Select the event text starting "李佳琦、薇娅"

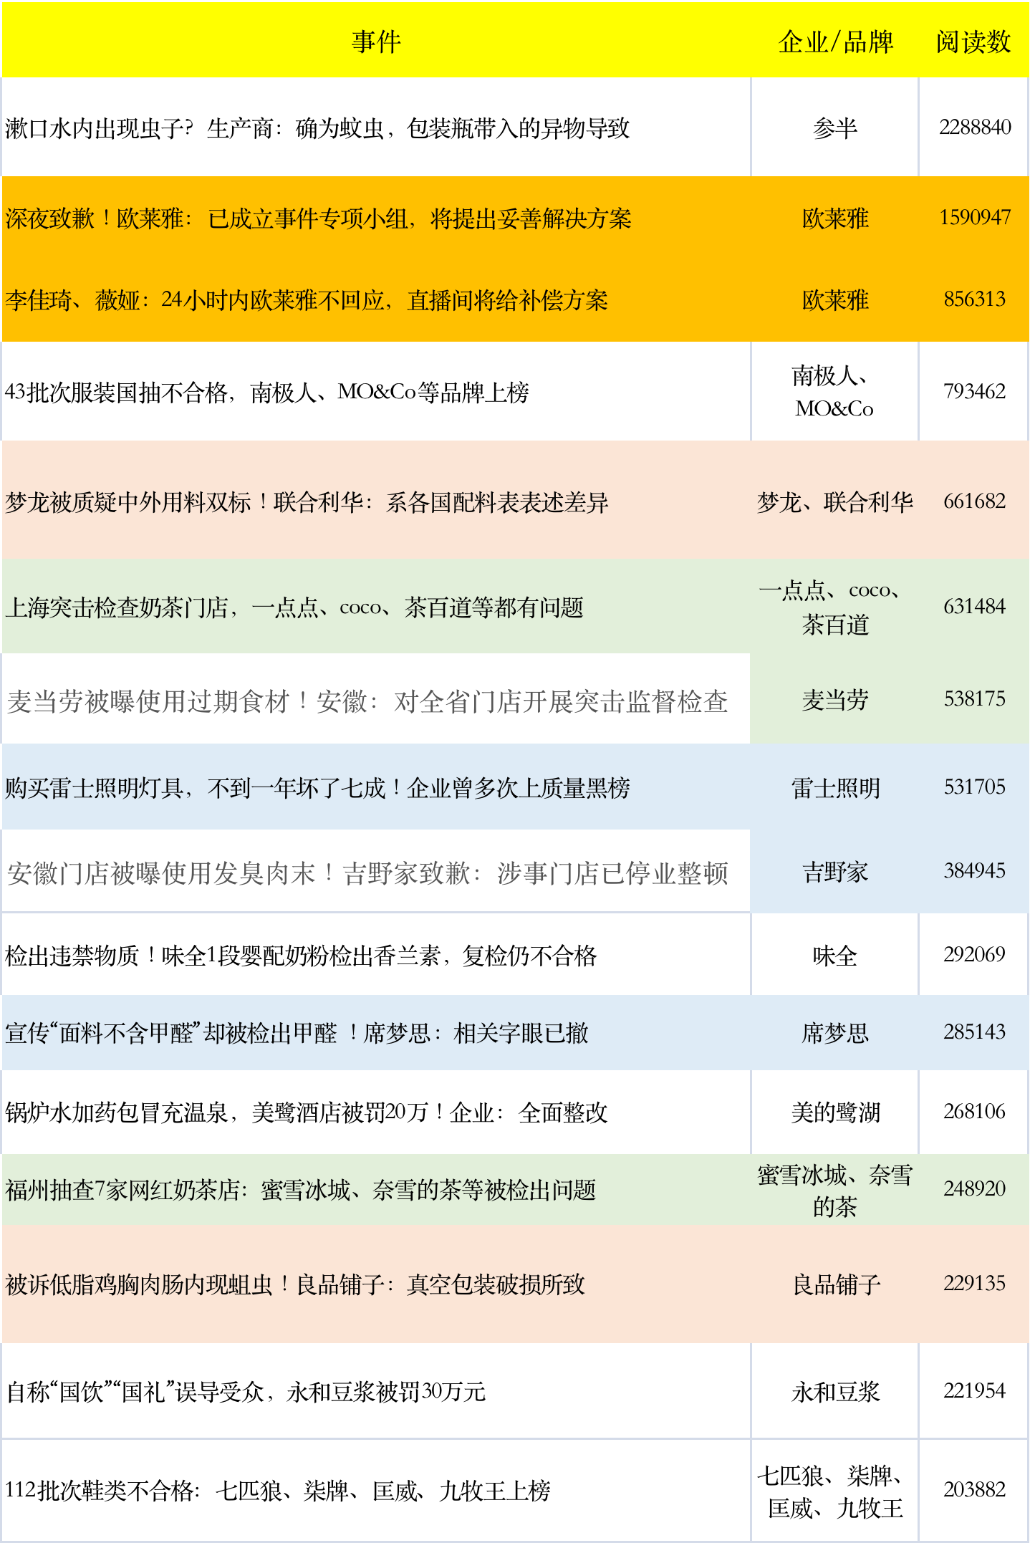307,300
